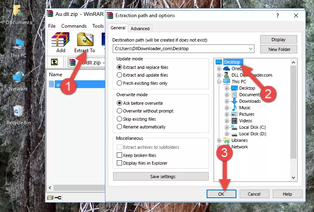The width and height of the screenshot is (314, 212).
Task: Click the Help button
Action: pyautogui.click(x=287, y=194)
